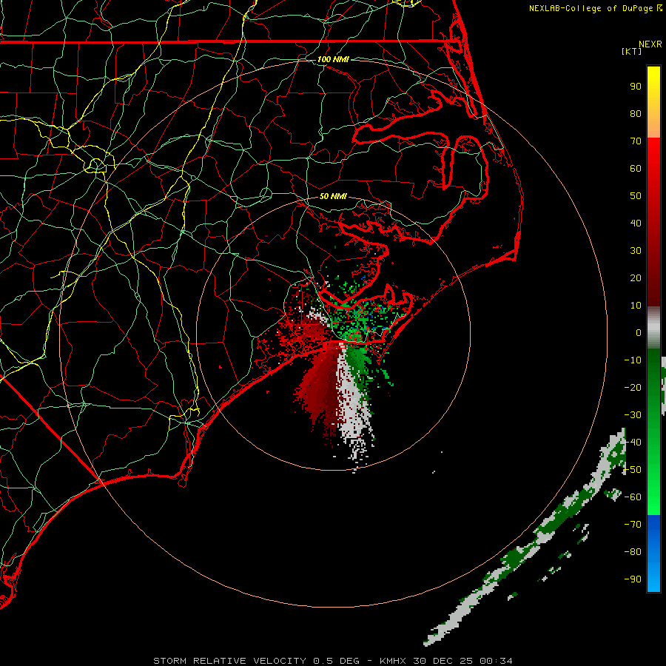Viewport: 666px width, 666px height.
Task: Click the NEXR label above the color scale
Action: [650, 44]
